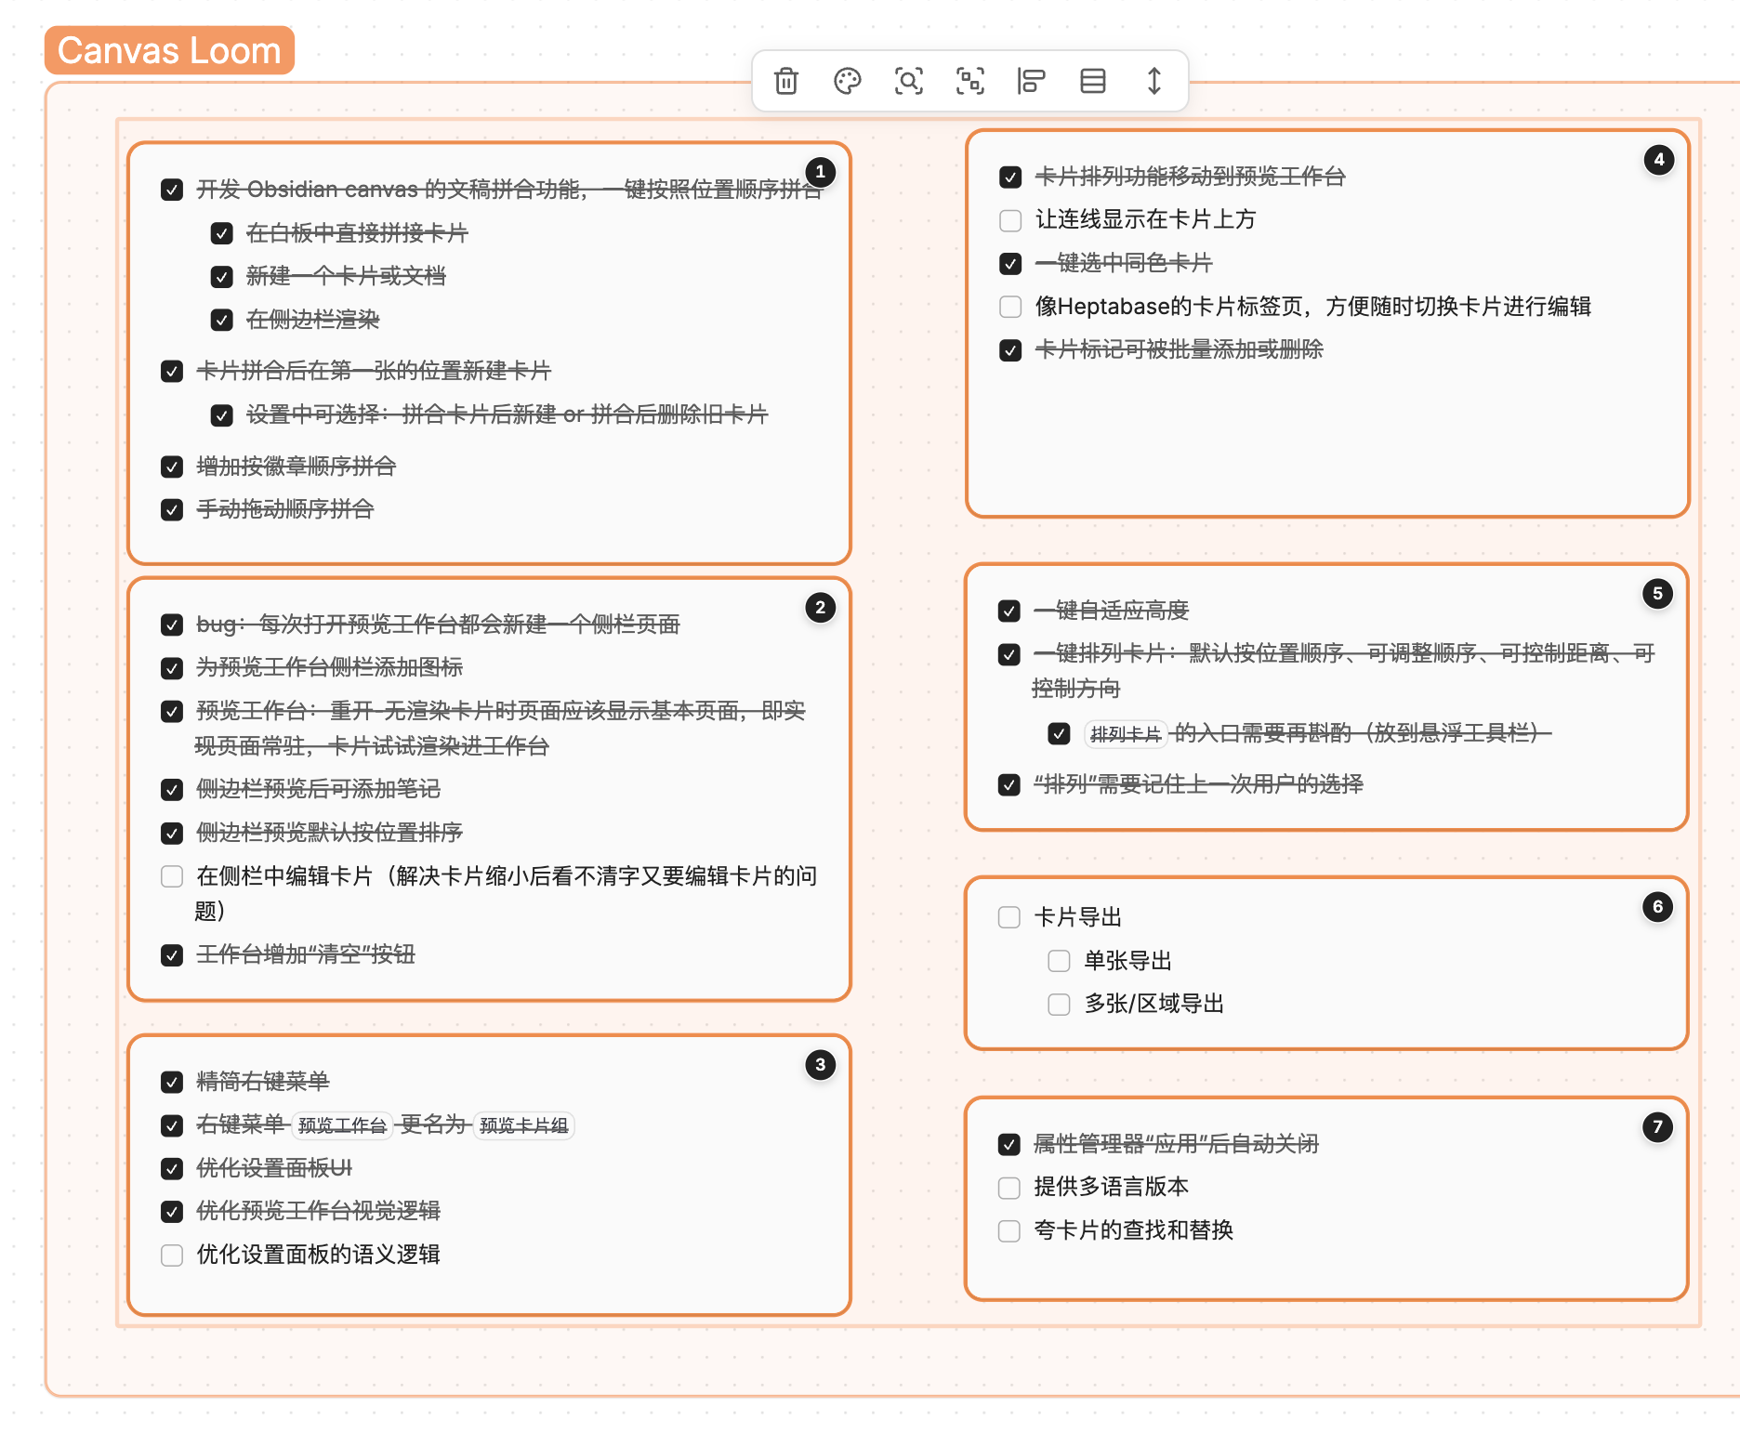This screenshot has width=1740, height=1433.
Task: Check the '优化设置面板的语义逻辑' checkbox
Action: point(172,1256)
